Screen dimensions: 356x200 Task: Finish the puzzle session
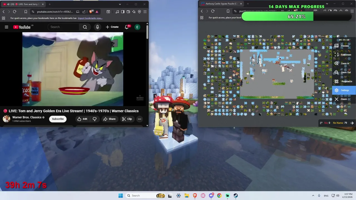tap(344, 99)
